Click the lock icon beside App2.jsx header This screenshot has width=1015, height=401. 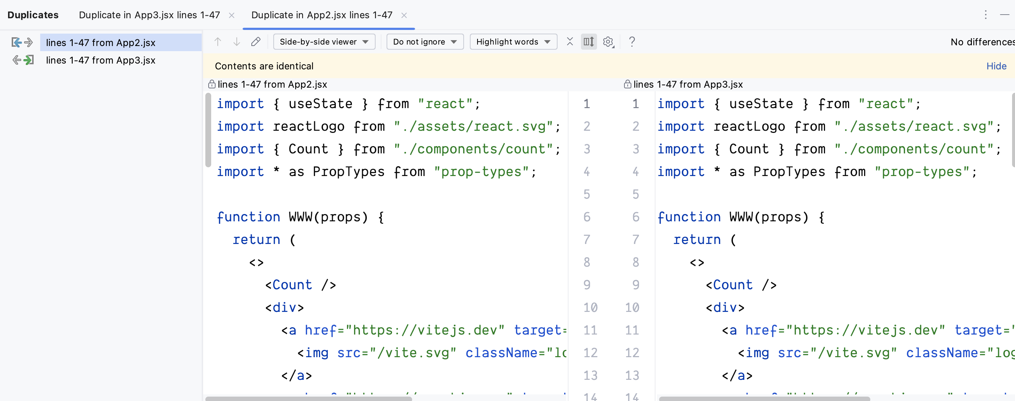click(x=212, y=84)
